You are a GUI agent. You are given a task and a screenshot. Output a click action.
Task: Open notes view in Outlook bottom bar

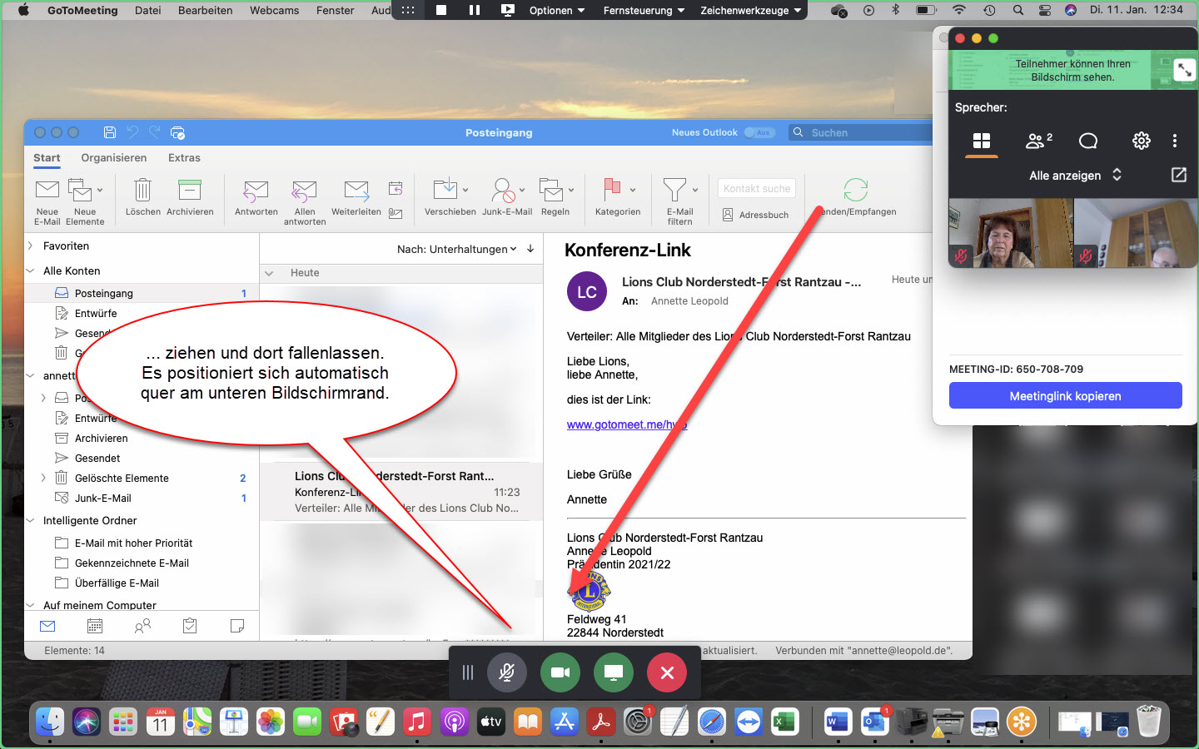[x=237, y=626]
